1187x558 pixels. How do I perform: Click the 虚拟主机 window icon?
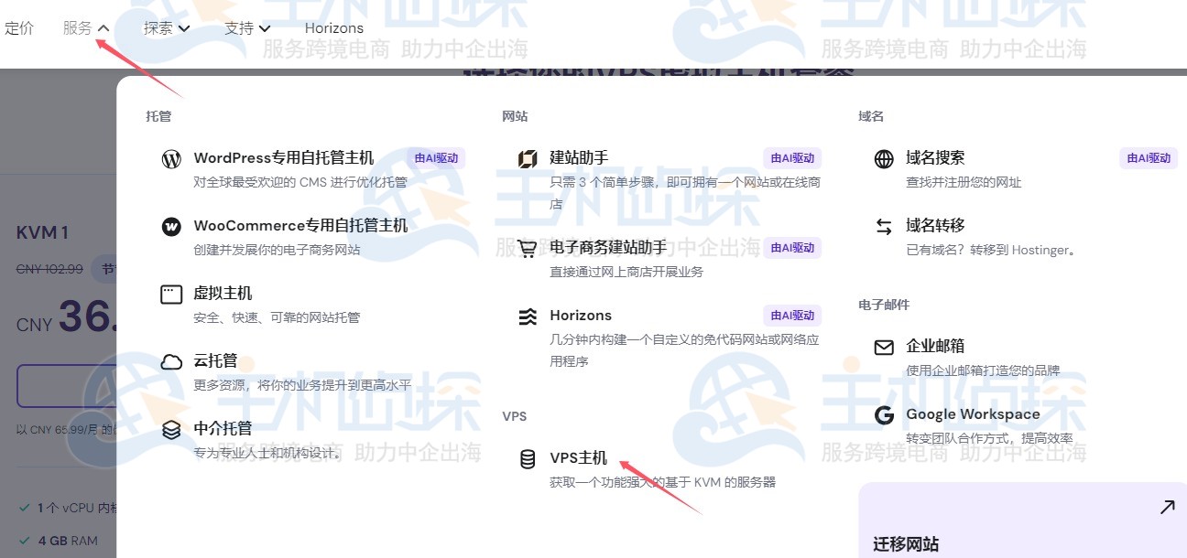click(171, 295)
